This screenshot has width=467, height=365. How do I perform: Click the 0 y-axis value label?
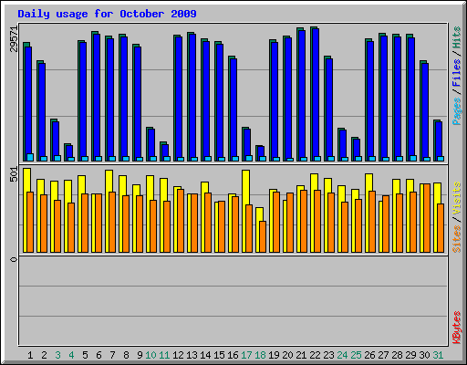tap(14, 259)
